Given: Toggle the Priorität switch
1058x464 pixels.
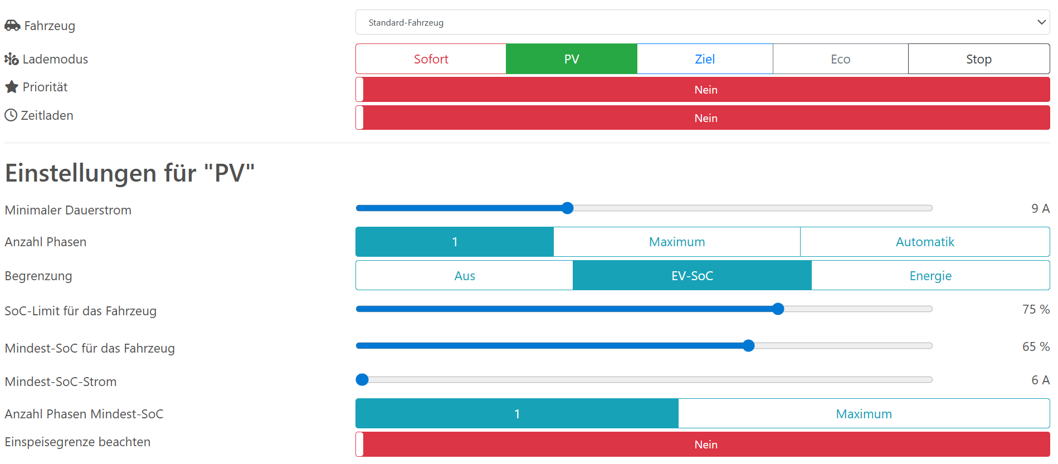Looking at the screenshot, I should tap(702, 90).
